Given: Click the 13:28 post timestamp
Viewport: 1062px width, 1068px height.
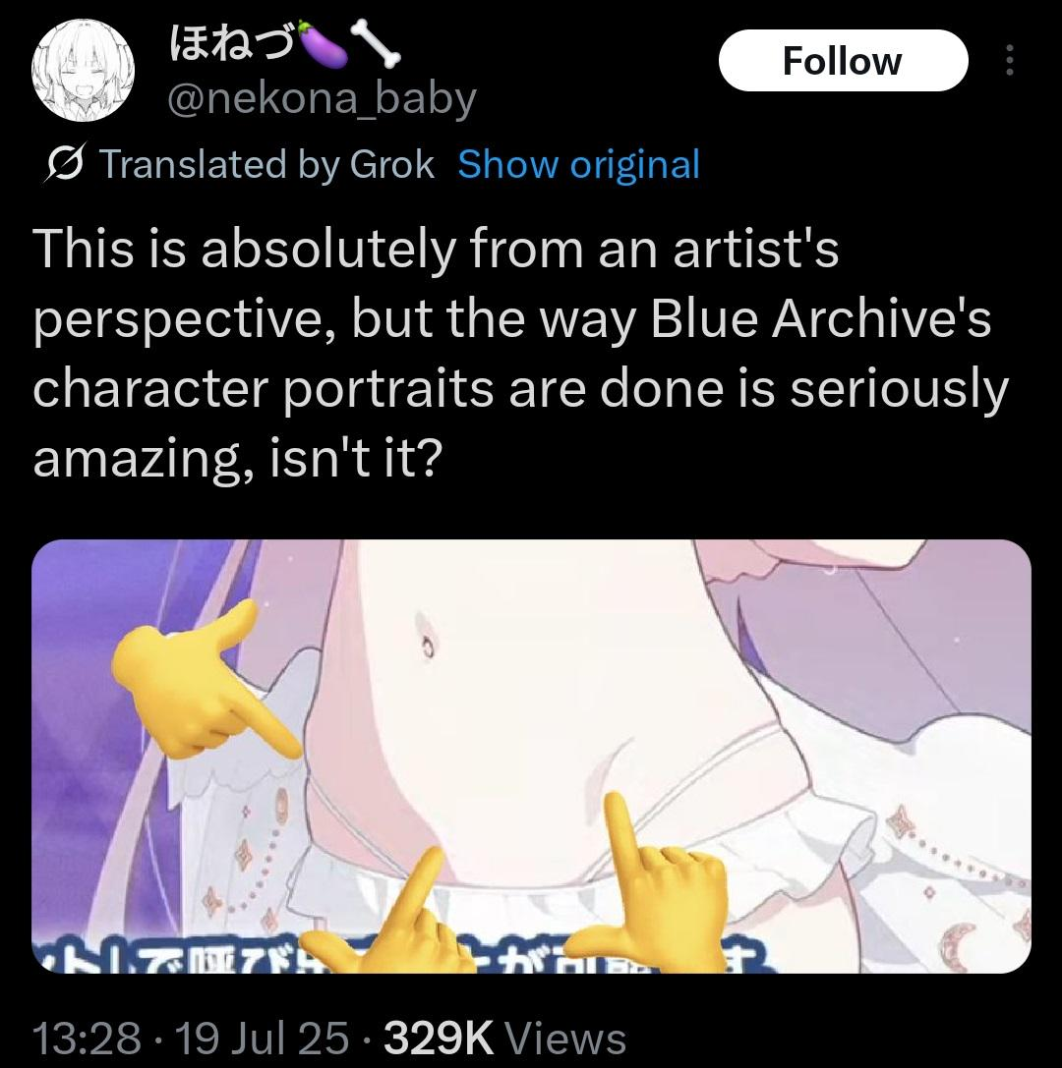Looking at the screenshot, I should click(88, 1038).
